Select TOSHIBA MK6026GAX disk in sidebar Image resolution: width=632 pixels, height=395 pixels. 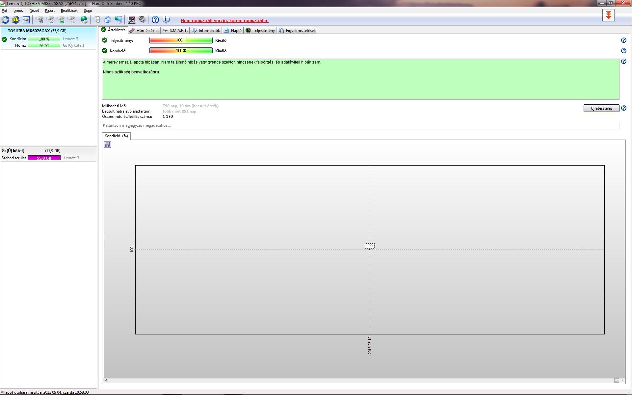(x=37, y=31)
